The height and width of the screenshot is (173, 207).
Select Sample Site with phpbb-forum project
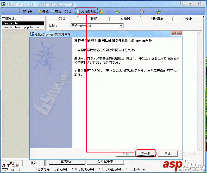[23, 27]
